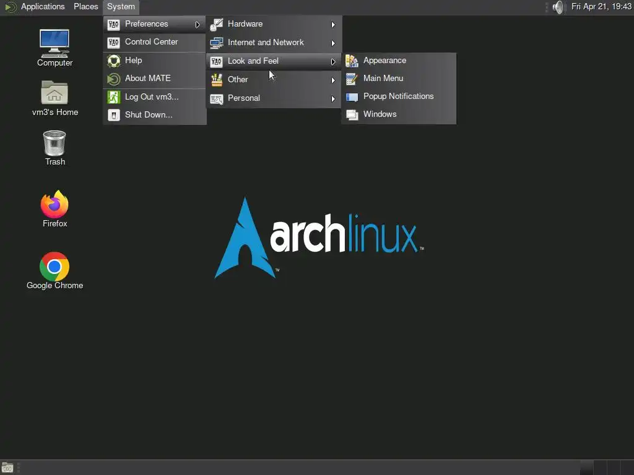The width and height of the screenshot is (634, 475).
Task: Choose Help from the System menu
Action: (x=154, y=61)
